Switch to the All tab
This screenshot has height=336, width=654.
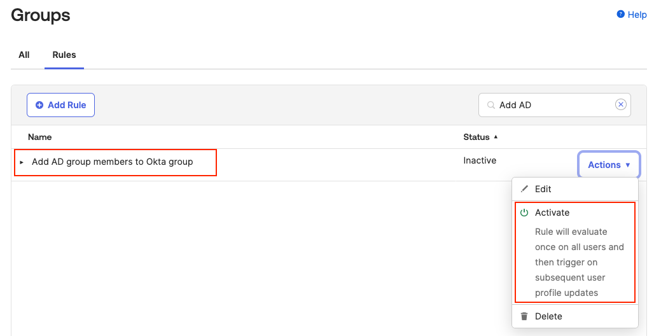pos(24,55)
